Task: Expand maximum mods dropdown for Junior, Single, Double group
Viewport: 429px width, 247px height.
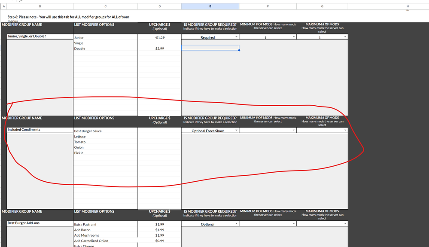Action: pos(345,37)
